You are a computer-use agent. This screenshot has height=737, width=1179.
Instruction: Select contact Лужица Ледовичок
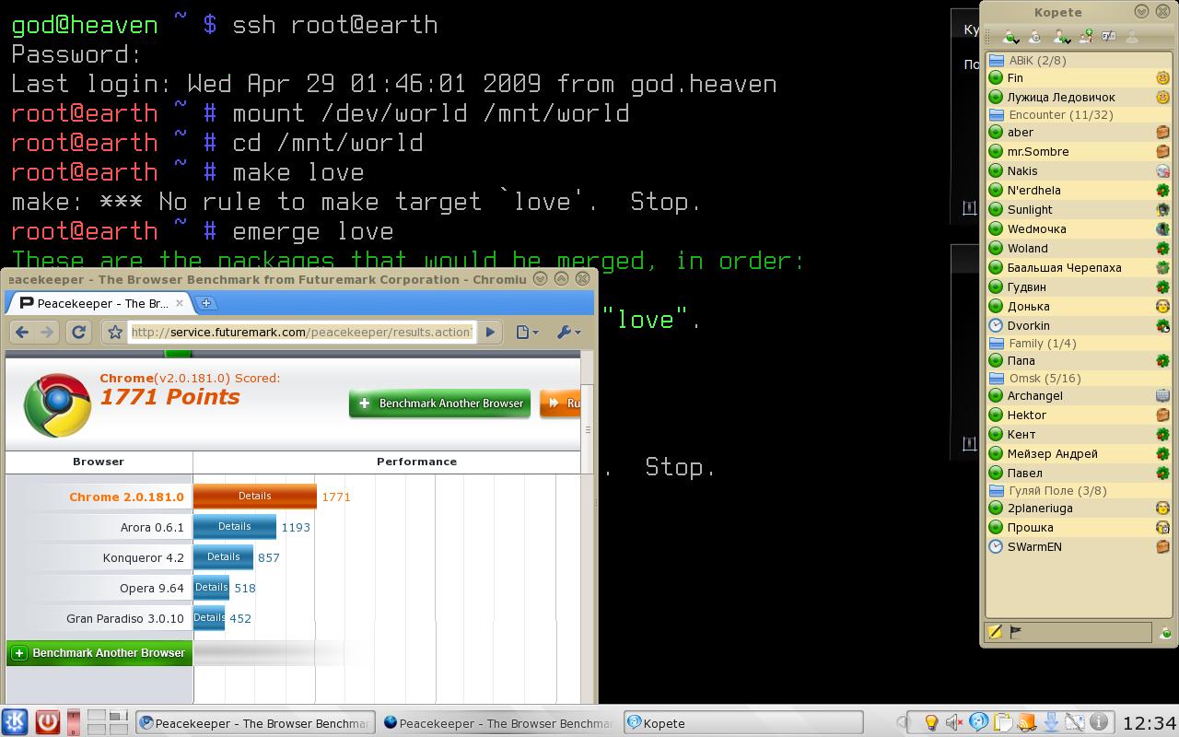pos(1079,97)
